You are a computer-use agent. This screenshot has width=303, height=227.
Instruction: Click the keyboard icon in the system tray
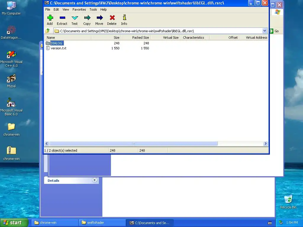(x=270, y=223)
